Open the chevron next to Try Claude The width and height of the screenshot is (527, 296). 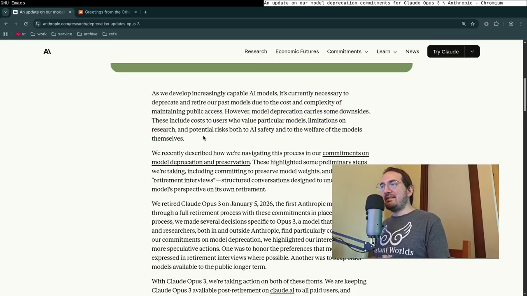(x=472, y=51)
